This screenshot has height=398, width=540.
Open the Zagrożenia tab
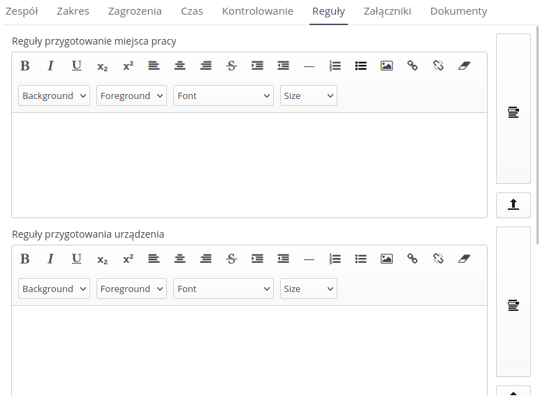135,11
